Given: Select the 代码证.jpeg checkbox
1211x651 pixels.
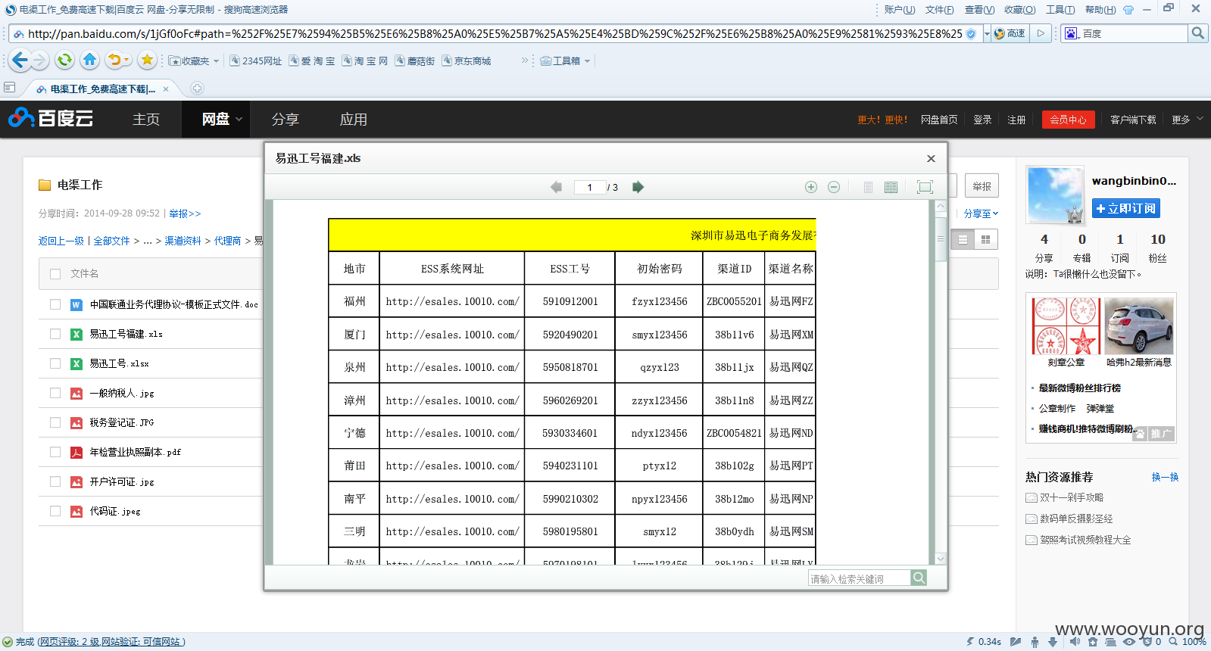Looking at the screenshot, I should click(55, 511).
